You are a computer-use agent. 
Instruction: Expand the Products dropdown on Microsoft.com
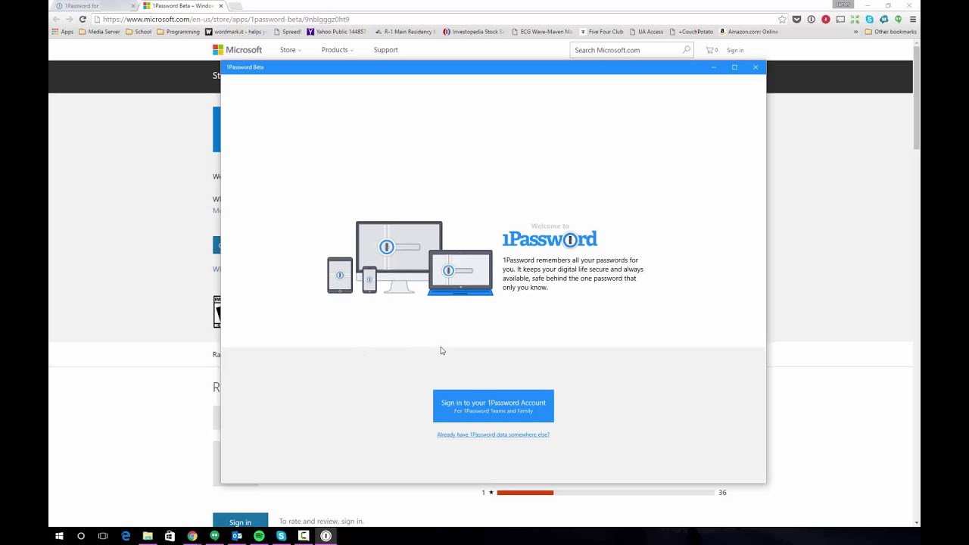(337, 50)
